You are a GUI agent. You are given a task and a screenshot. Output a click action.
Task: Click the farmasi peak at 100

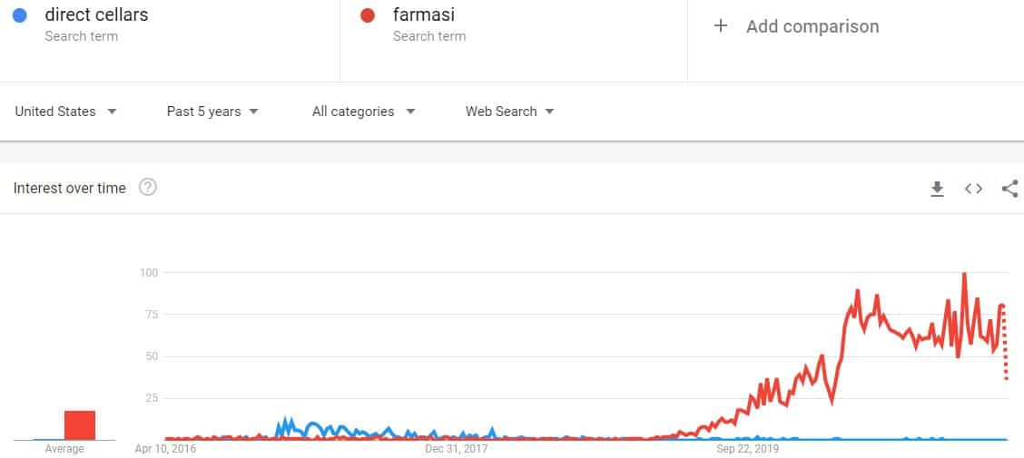[964, 273]
